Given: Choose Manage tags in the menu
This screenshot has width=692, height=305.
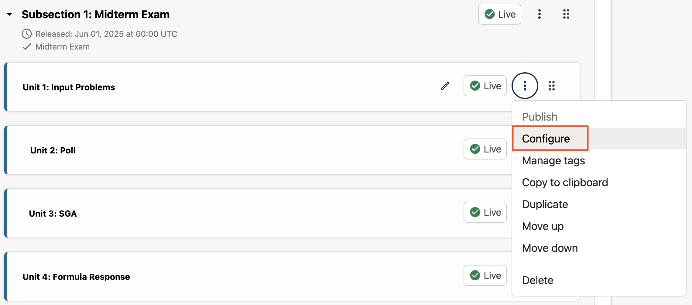Looking at the screenshot, I should 553,160.
